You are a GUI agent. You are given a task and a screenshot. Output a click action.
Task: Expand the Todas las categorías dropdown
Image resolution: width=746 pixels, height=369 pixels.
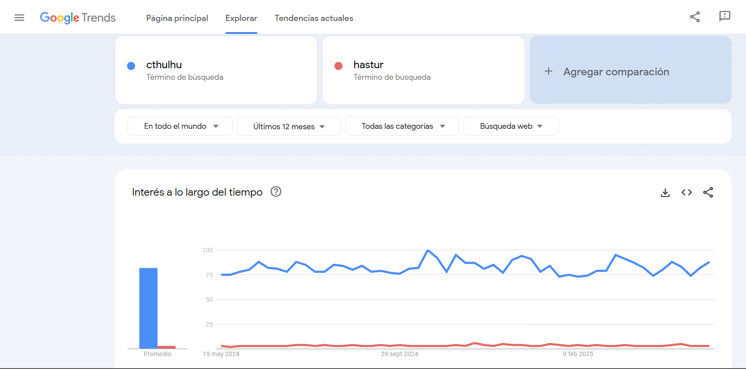pos(402,126)
